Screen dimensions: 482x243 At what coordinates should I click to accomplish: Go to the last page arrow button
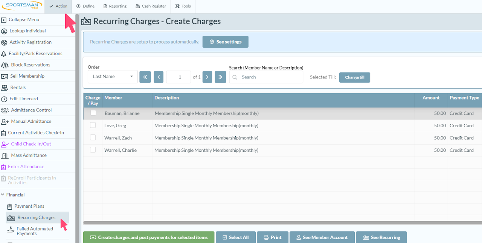click(220, 77)
